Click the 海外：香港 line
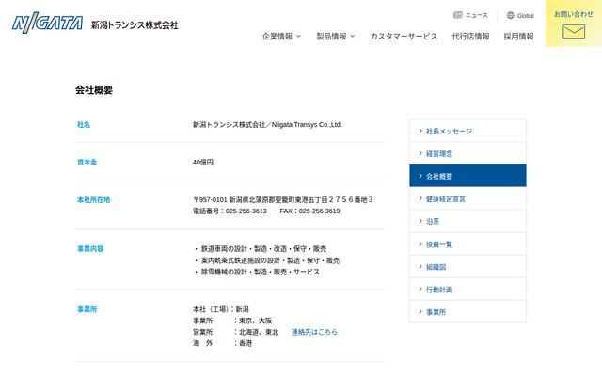 tap(222, 343)
